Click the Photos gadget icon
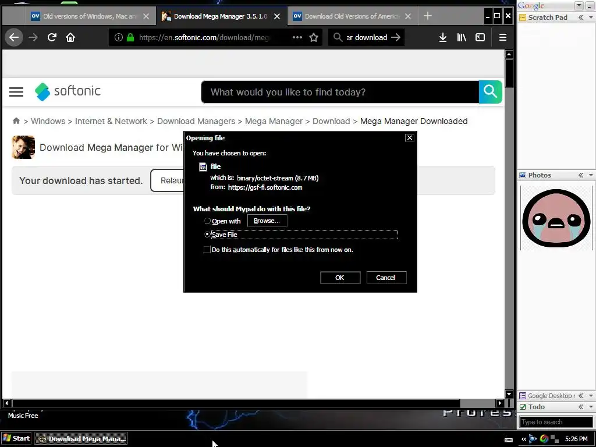Image resolution: width=596 pixels, height=447 pixels. pyautogui.click(x=523, y=175)
